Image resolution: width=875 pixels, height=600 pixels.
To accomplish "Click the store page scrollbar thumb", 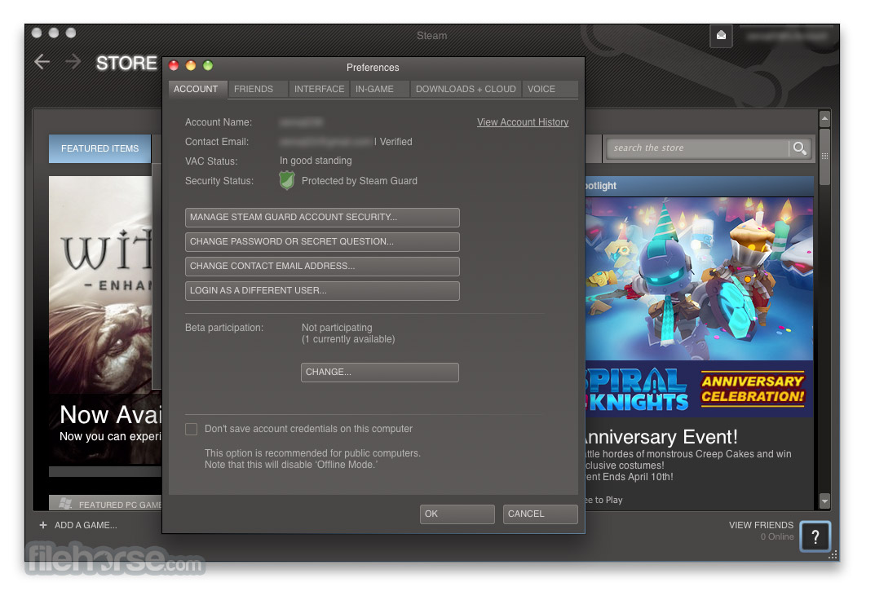I will tap(824, 157).
